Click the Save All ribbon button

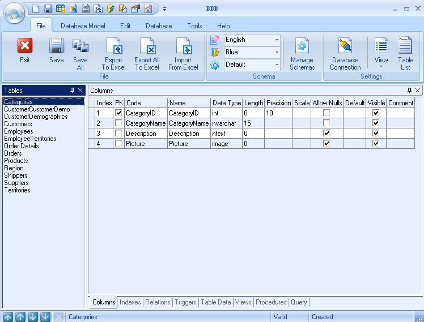click(x=80, y=54)
